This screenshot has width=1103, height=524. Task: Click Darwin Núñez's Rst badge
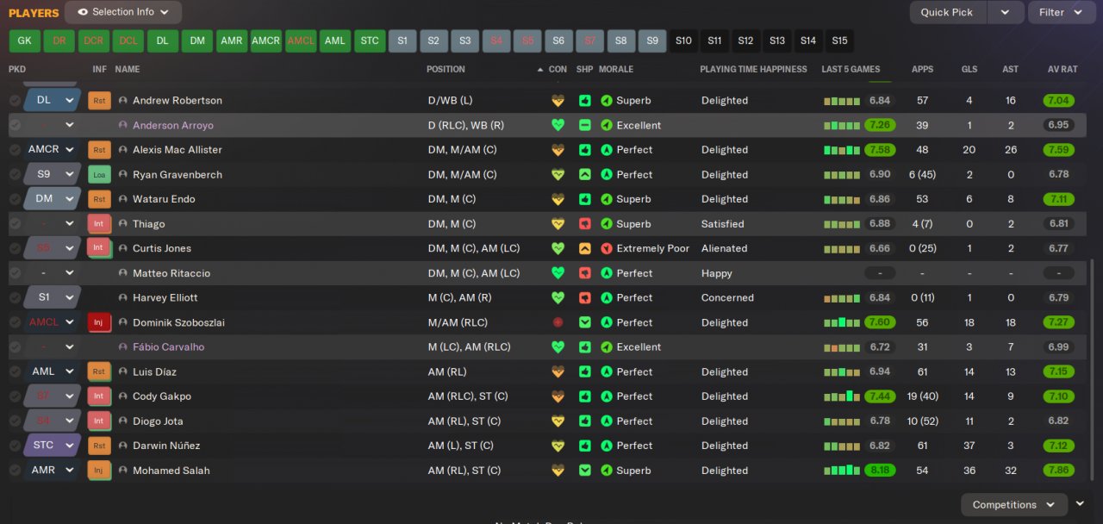click(99, 446)
